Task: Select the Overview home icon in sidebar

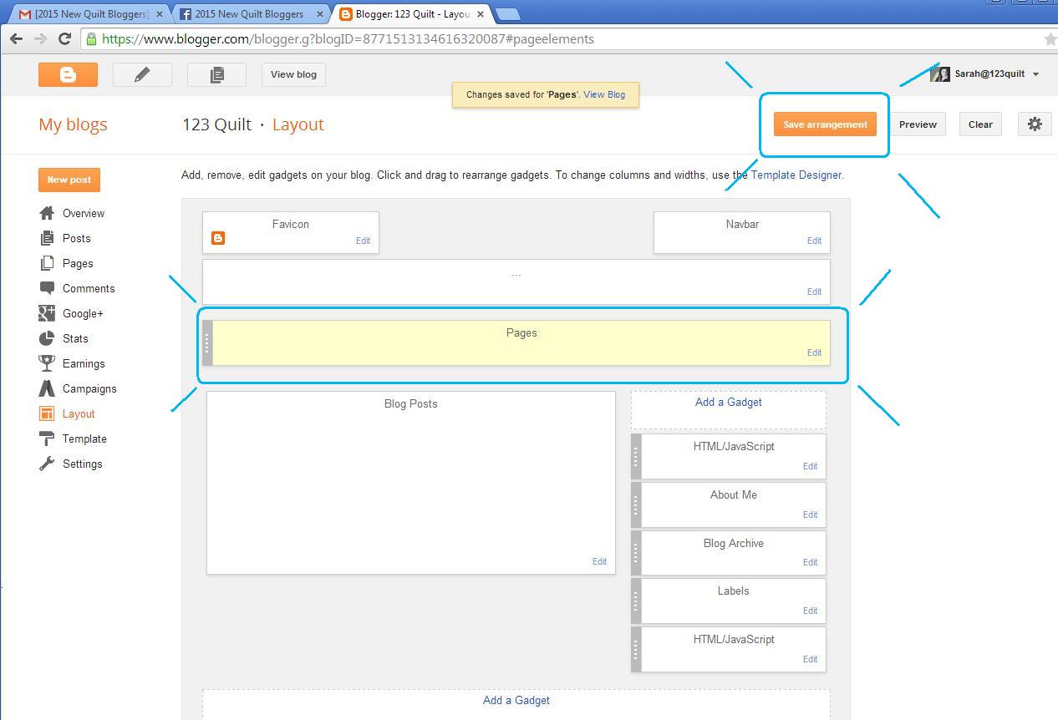Action: (x=46, y=213)
